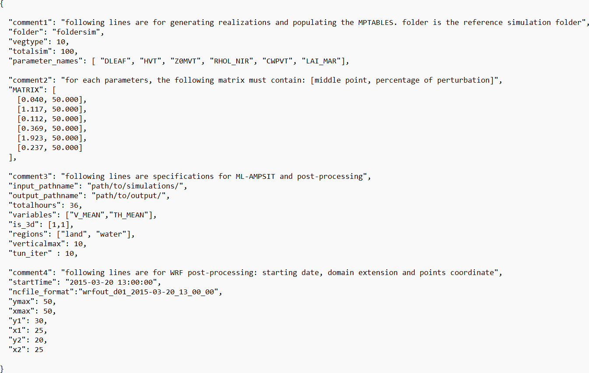
Task: Click the "ymax" key
Action: point(21,301)
